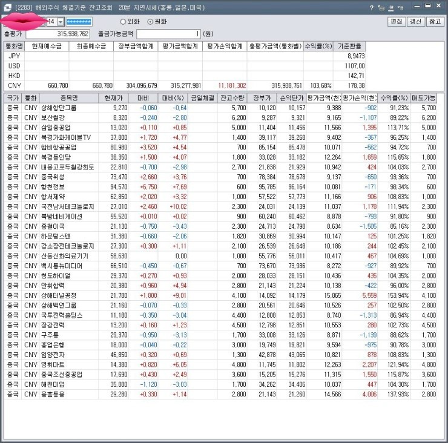Click the 기준환율 column header

[349, 46]
